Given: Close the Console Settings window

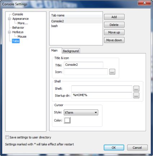Looking at the screenshot, I should click(x=144, y=3).
